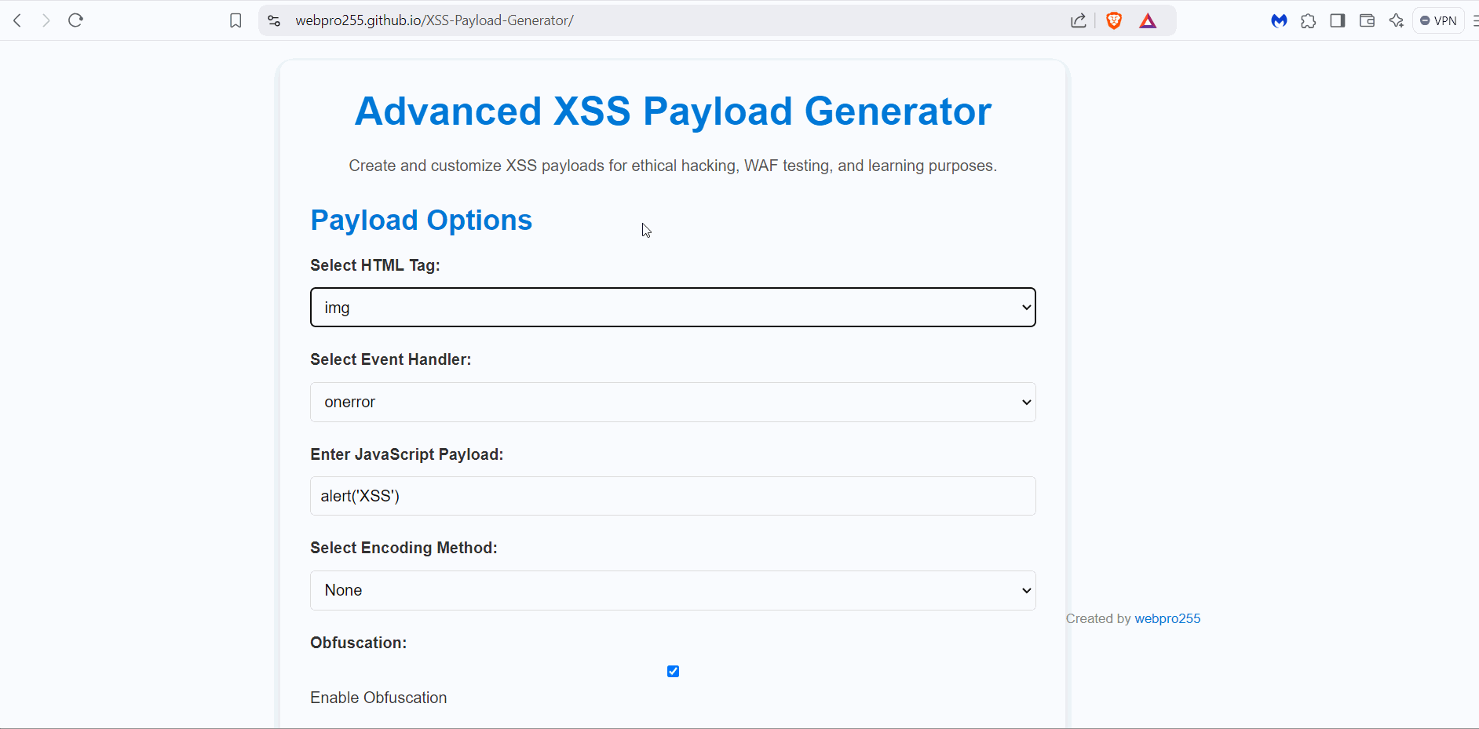Image resolution: width=1479 pixels, height=729 pixels.
Task: Open the Leo AI sparkle icon
Action: click(x=1396, y=21)
